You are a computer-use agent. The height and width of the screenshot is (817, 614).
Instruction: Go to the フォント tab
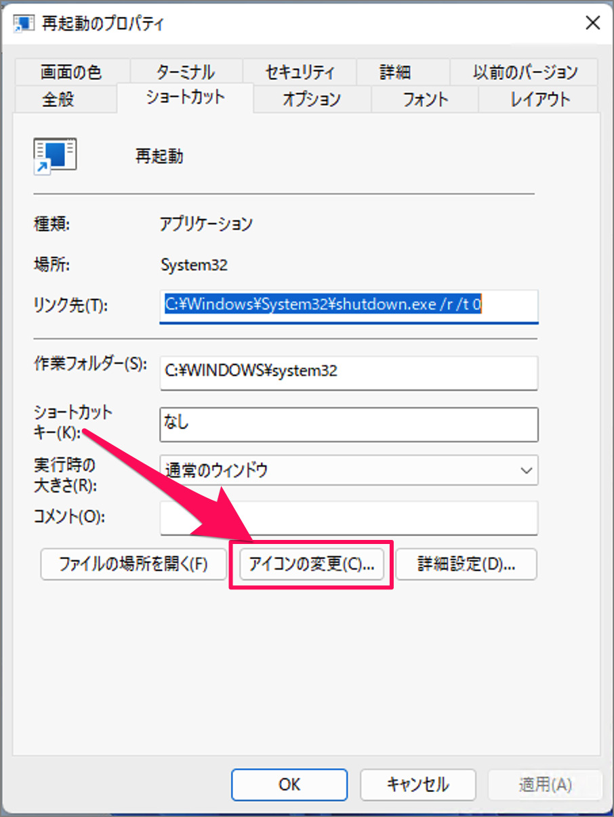coord(426,100)
